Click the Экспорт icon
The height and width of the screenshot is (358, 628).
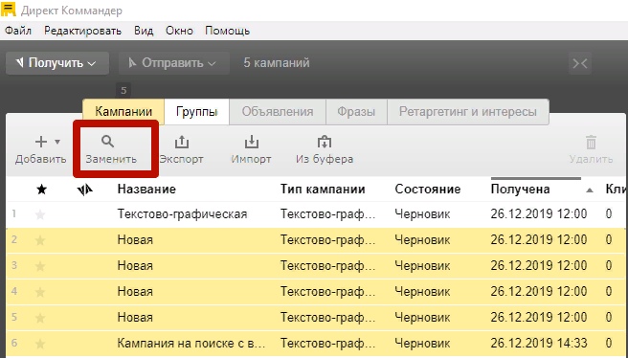click(182, 142)
